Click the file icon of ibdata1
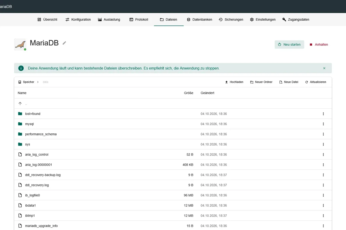Image resolution: width=346 pixels, height=230 pixels. (20, 206)
